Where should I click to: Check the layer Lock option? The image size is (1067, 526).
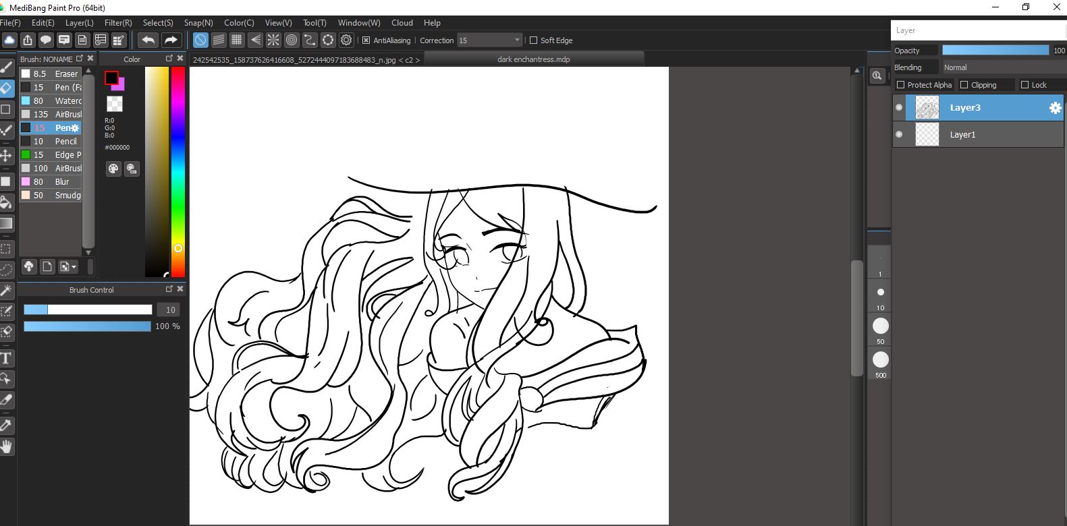coord(1025,85)
